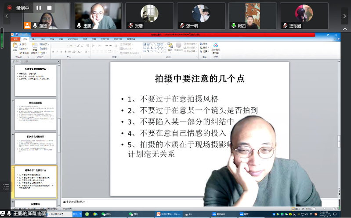Show next participants with right arrow
Image resolution: width=351 pixels, height=218 pixels.
tap(344, 16)
